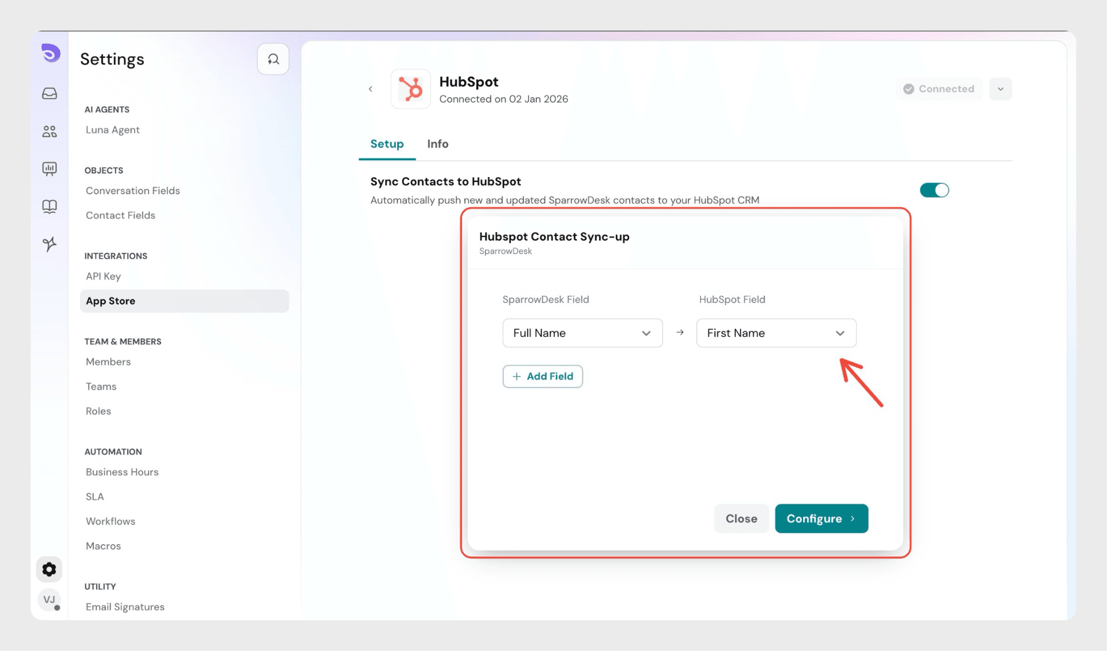Go back using the left chevron

click(370, 89)
